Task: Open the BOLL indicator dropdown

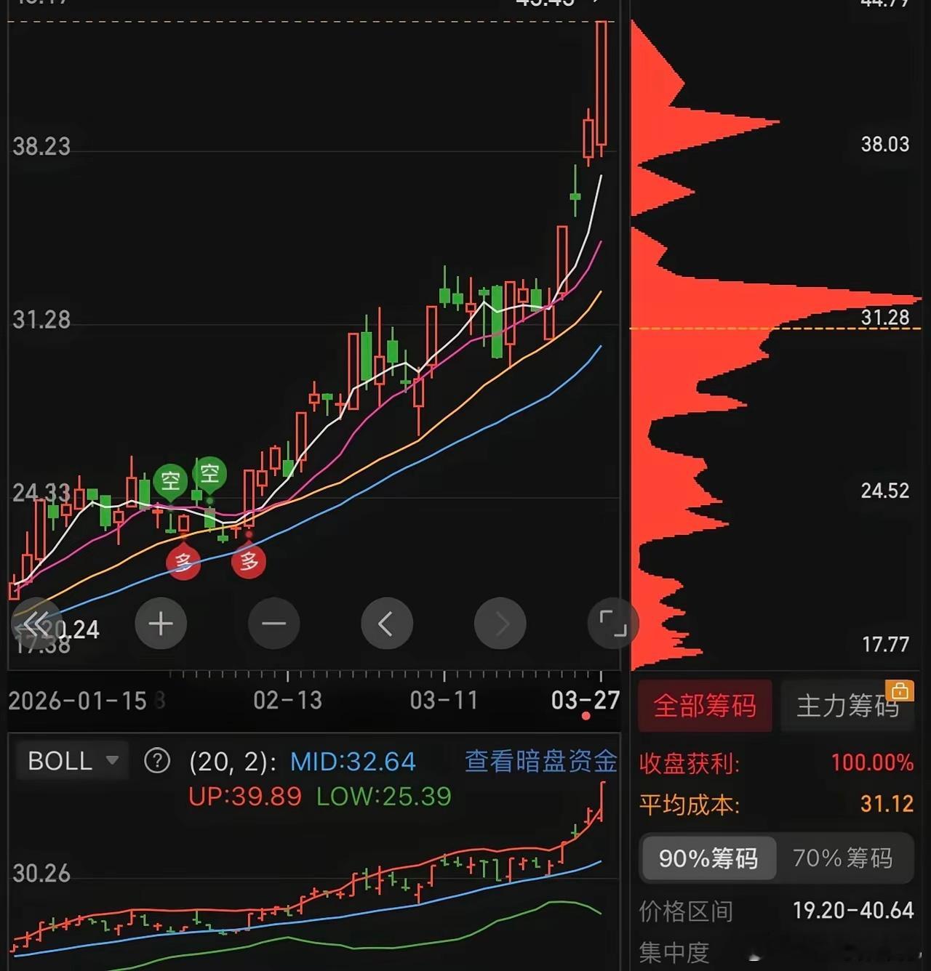Action: pos(72,761)
